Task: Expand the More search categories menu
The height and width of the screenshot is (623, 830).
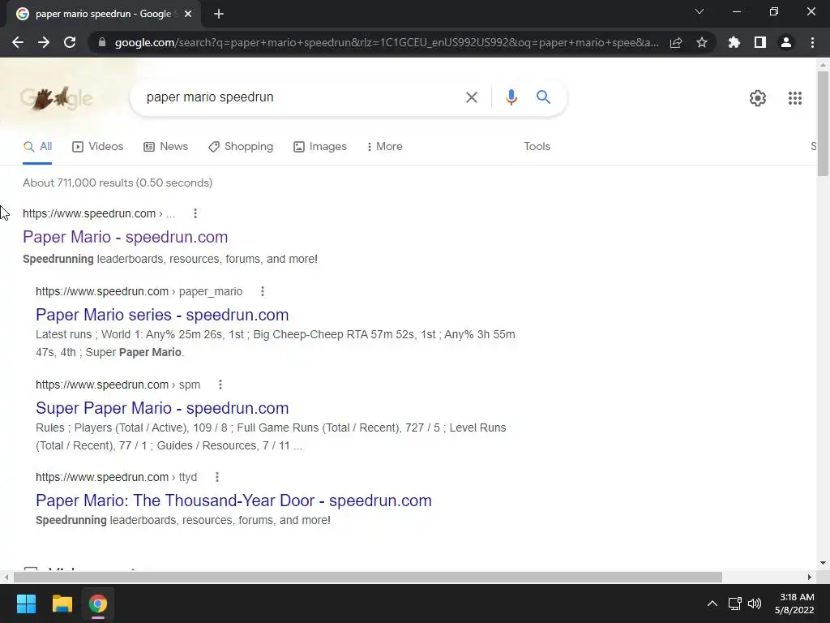Action: coord(385,147)
